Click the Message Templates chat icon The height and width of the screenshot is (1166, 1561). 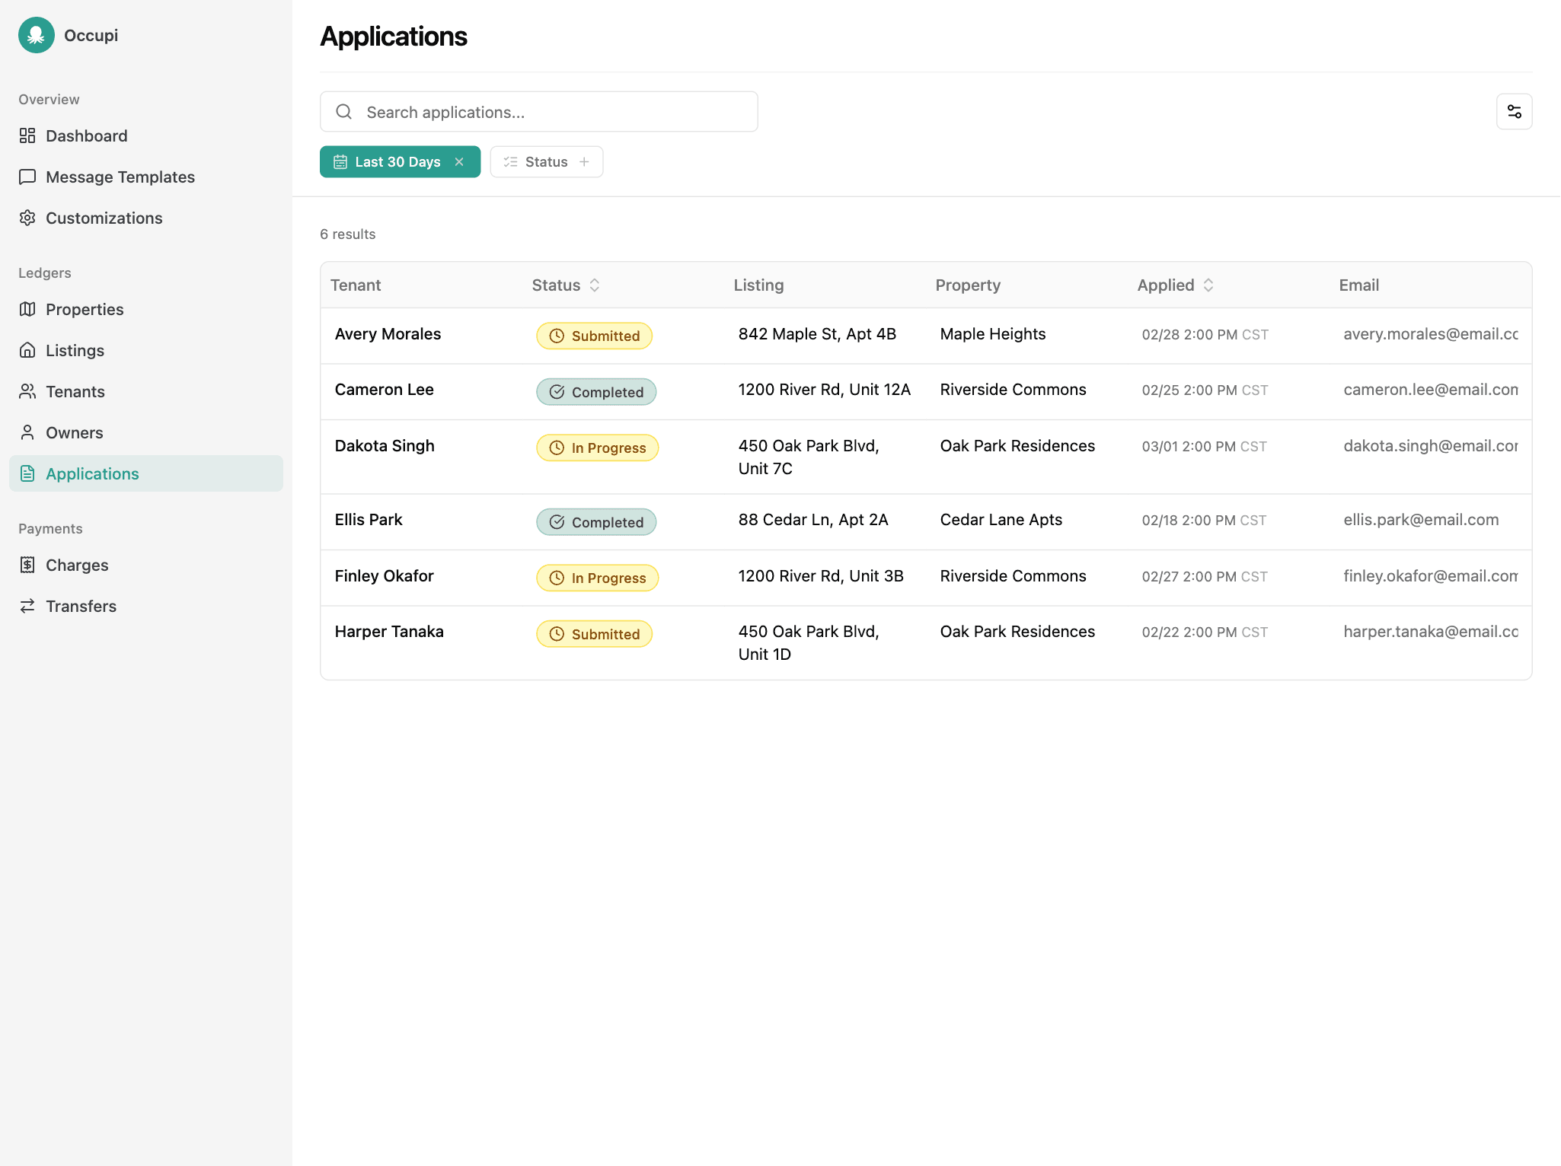27,177
